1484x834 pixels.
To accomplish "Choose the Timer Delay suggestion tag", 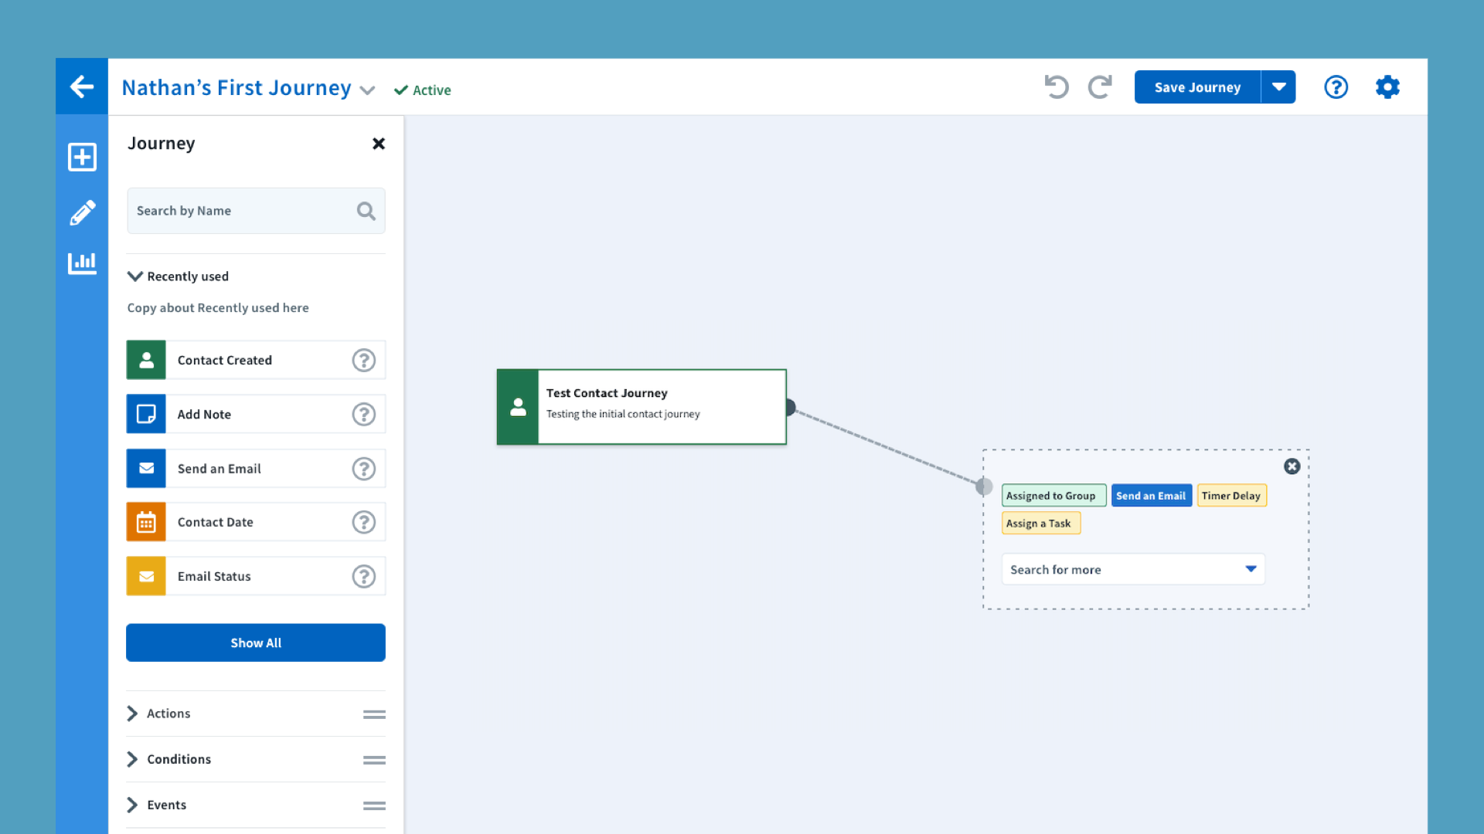I will (1230, 496).
